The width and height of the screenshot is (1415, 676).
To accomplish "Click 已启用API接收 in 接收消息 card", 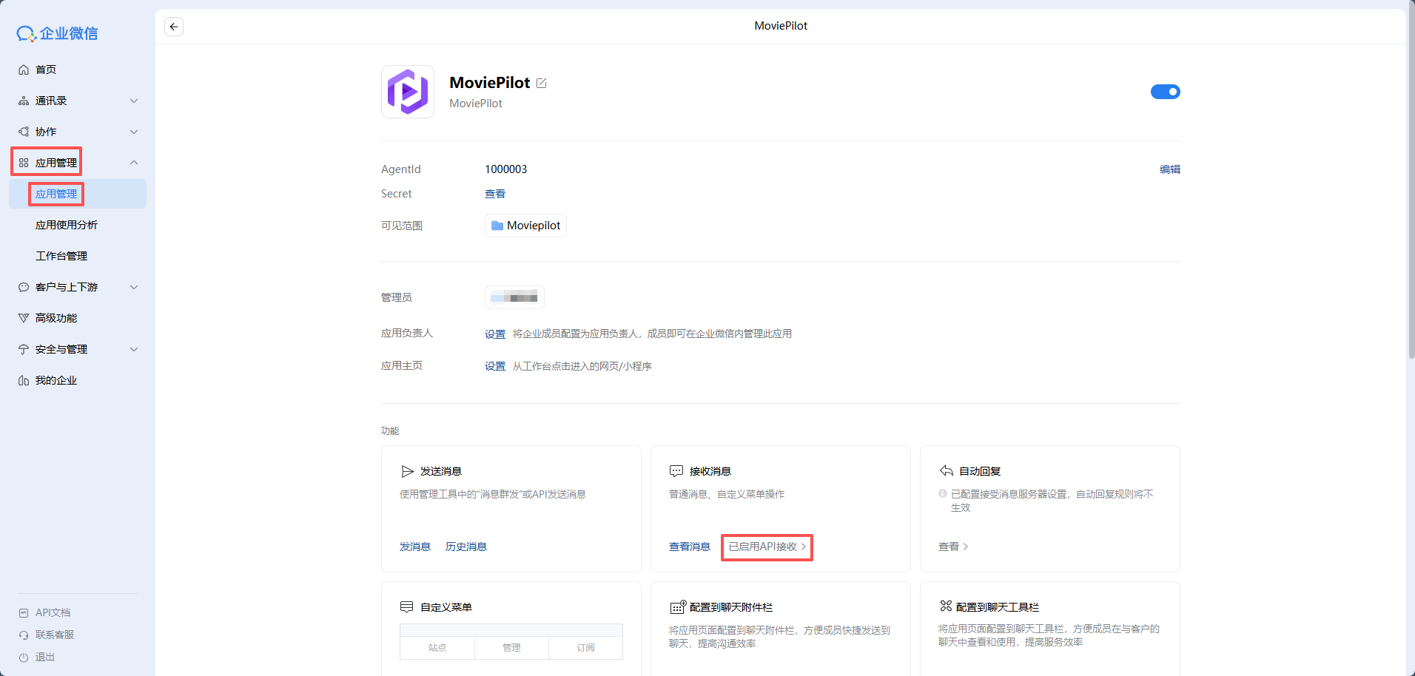I will click(x=767, y=547).
